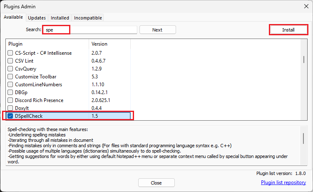Click the Close button at bottom
This screenshot has width=313, height=192.
pos(156,183)
